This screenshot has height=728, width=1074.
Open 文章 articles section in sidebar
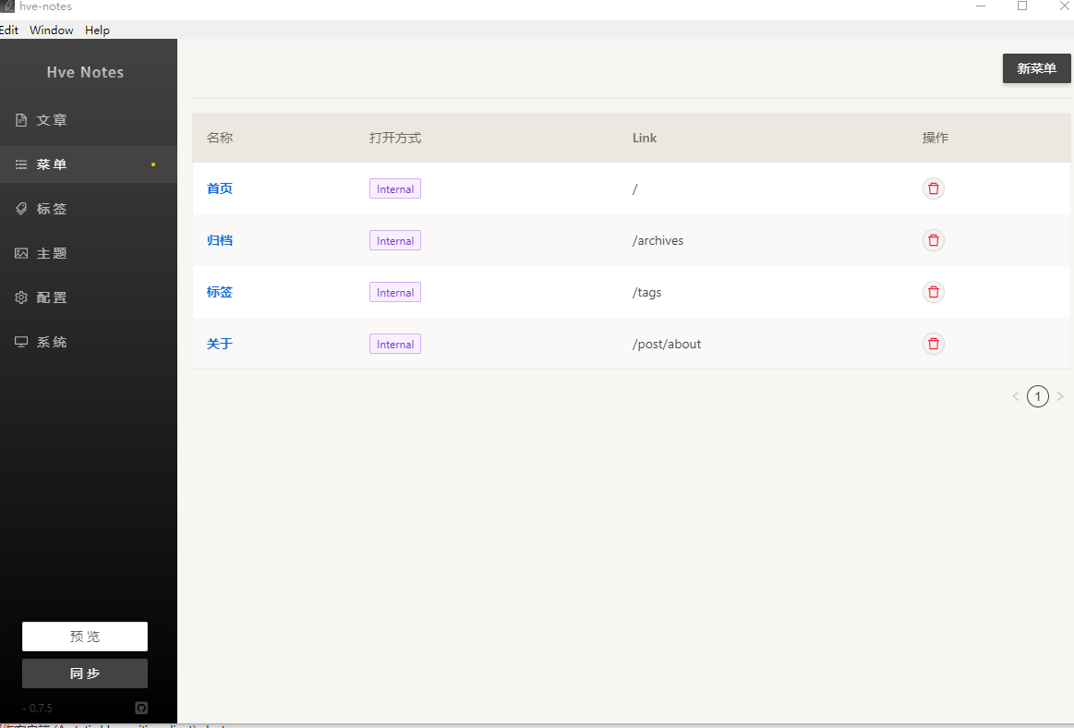coord(52,120)
